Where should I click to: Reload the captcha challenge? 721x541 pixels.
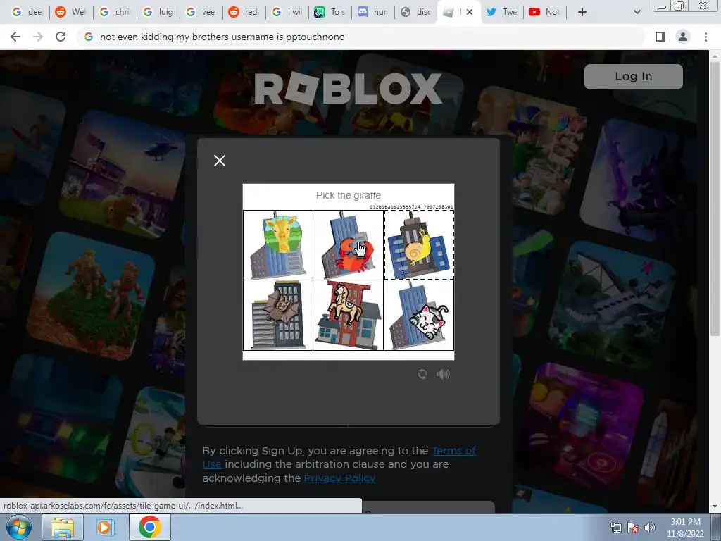[422, 374]
